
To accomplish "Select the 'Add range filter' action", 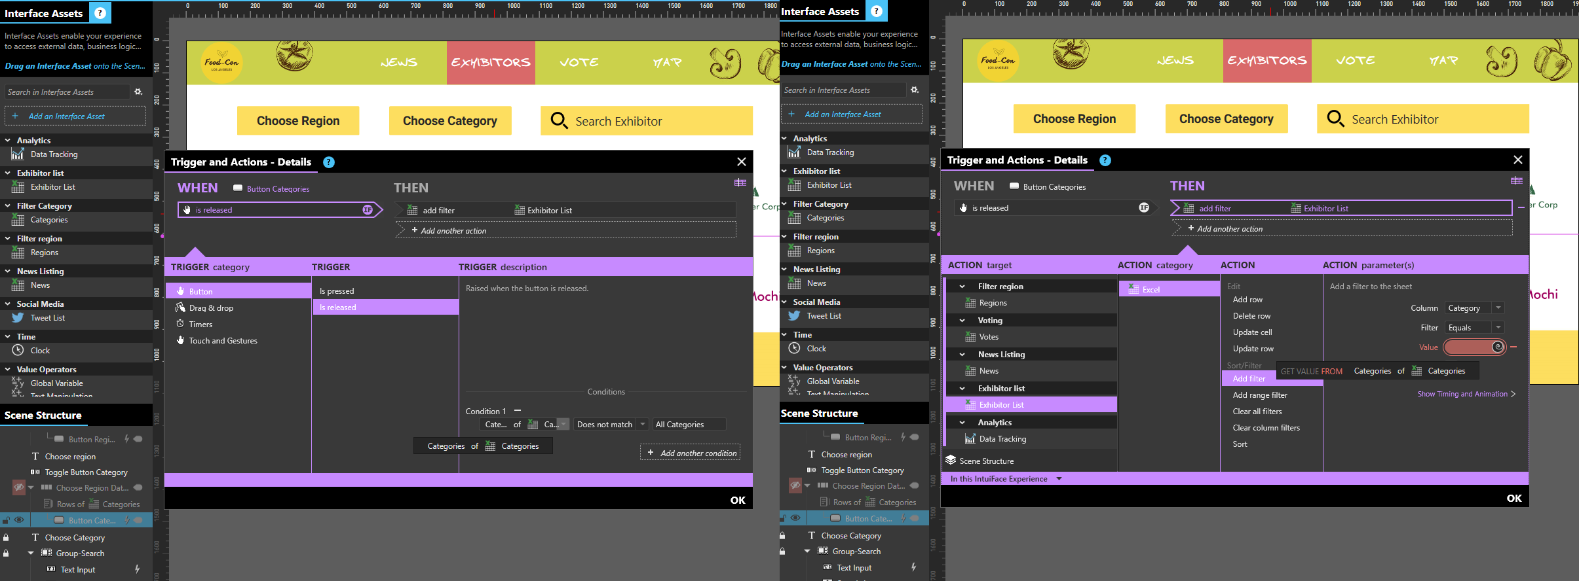I will click(1260, 395).
